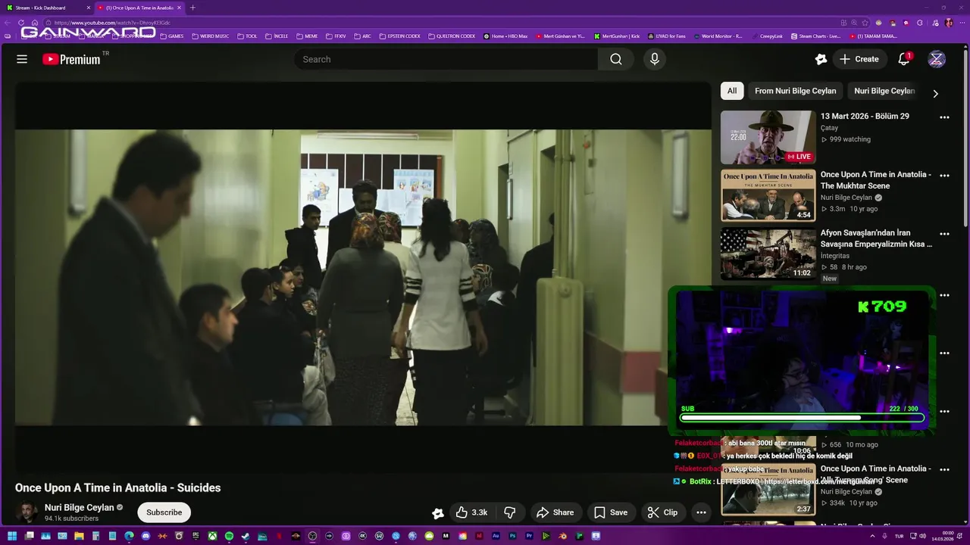Open options for 'The Mukhtar Scene' video
The height and width of the screenshot is (545, 970).
(x=944, y=176)
